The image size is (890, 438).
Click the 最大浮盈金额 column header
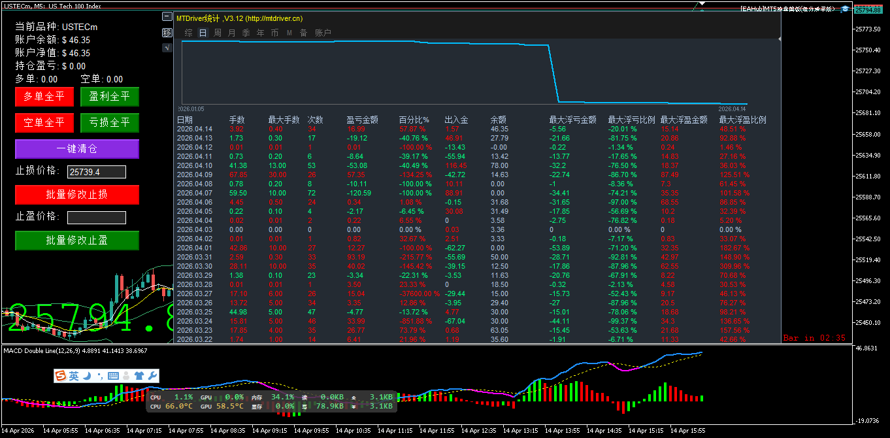[684, 120]
